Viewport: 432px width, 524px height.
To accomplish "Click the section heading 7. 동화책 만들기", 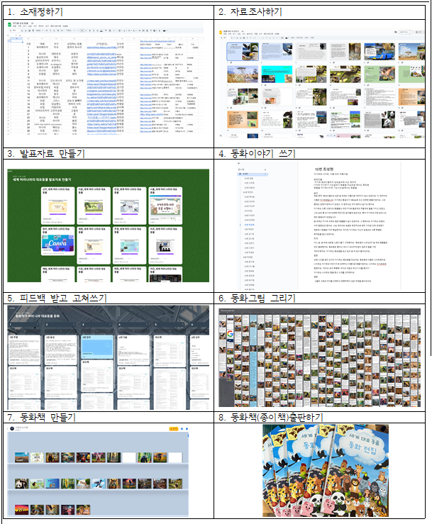I will click(x=41, y=418).
